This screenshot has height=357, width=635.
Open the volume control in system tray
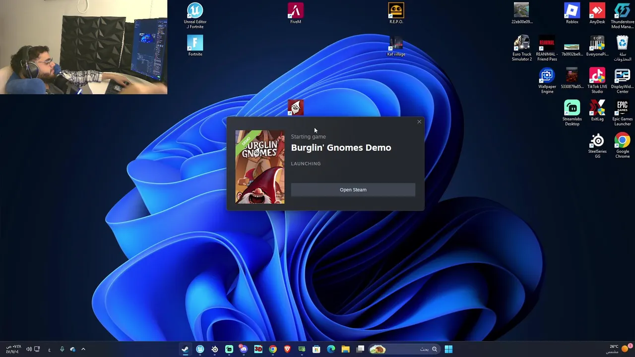coord(29,349)
